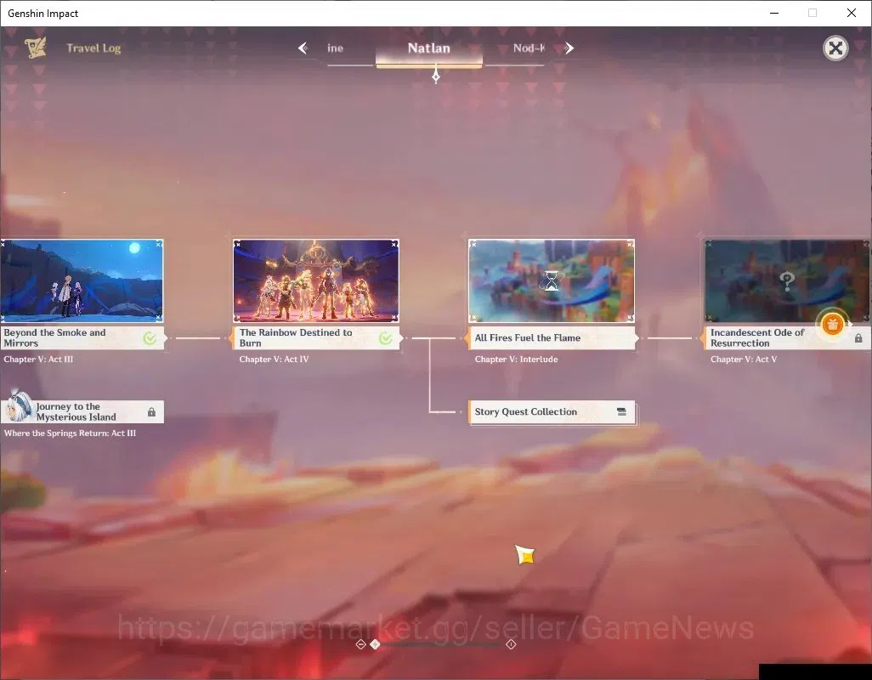Go to previous region with left arrow
The width and height of the screenshot is (872, 680).
pyautogui.click(x=303, y=48)
